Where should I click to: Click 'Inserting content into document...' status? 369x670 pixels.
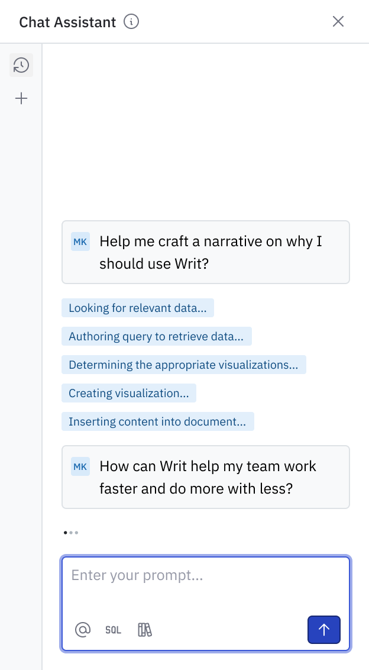point(157,421)
